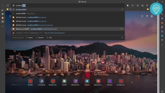
Task: Open the Tools sidebar icon
Action: point(162,23)
